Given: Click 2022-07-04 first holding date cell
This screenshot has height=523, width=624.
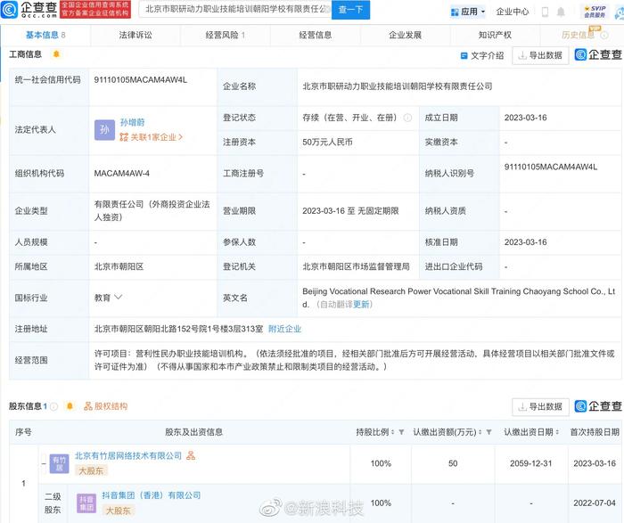Looking at the screenshot, I should point(595,503).
